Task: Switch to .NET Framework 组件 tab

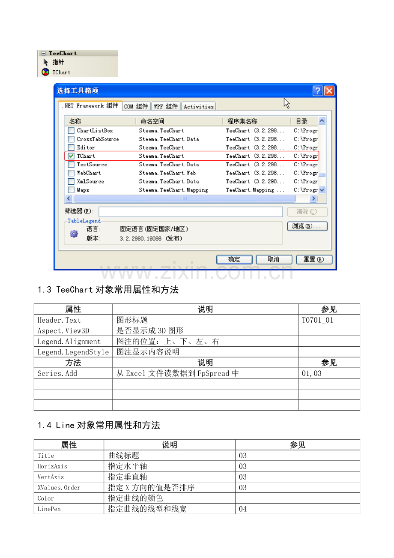Action: (x=90, y=105)
